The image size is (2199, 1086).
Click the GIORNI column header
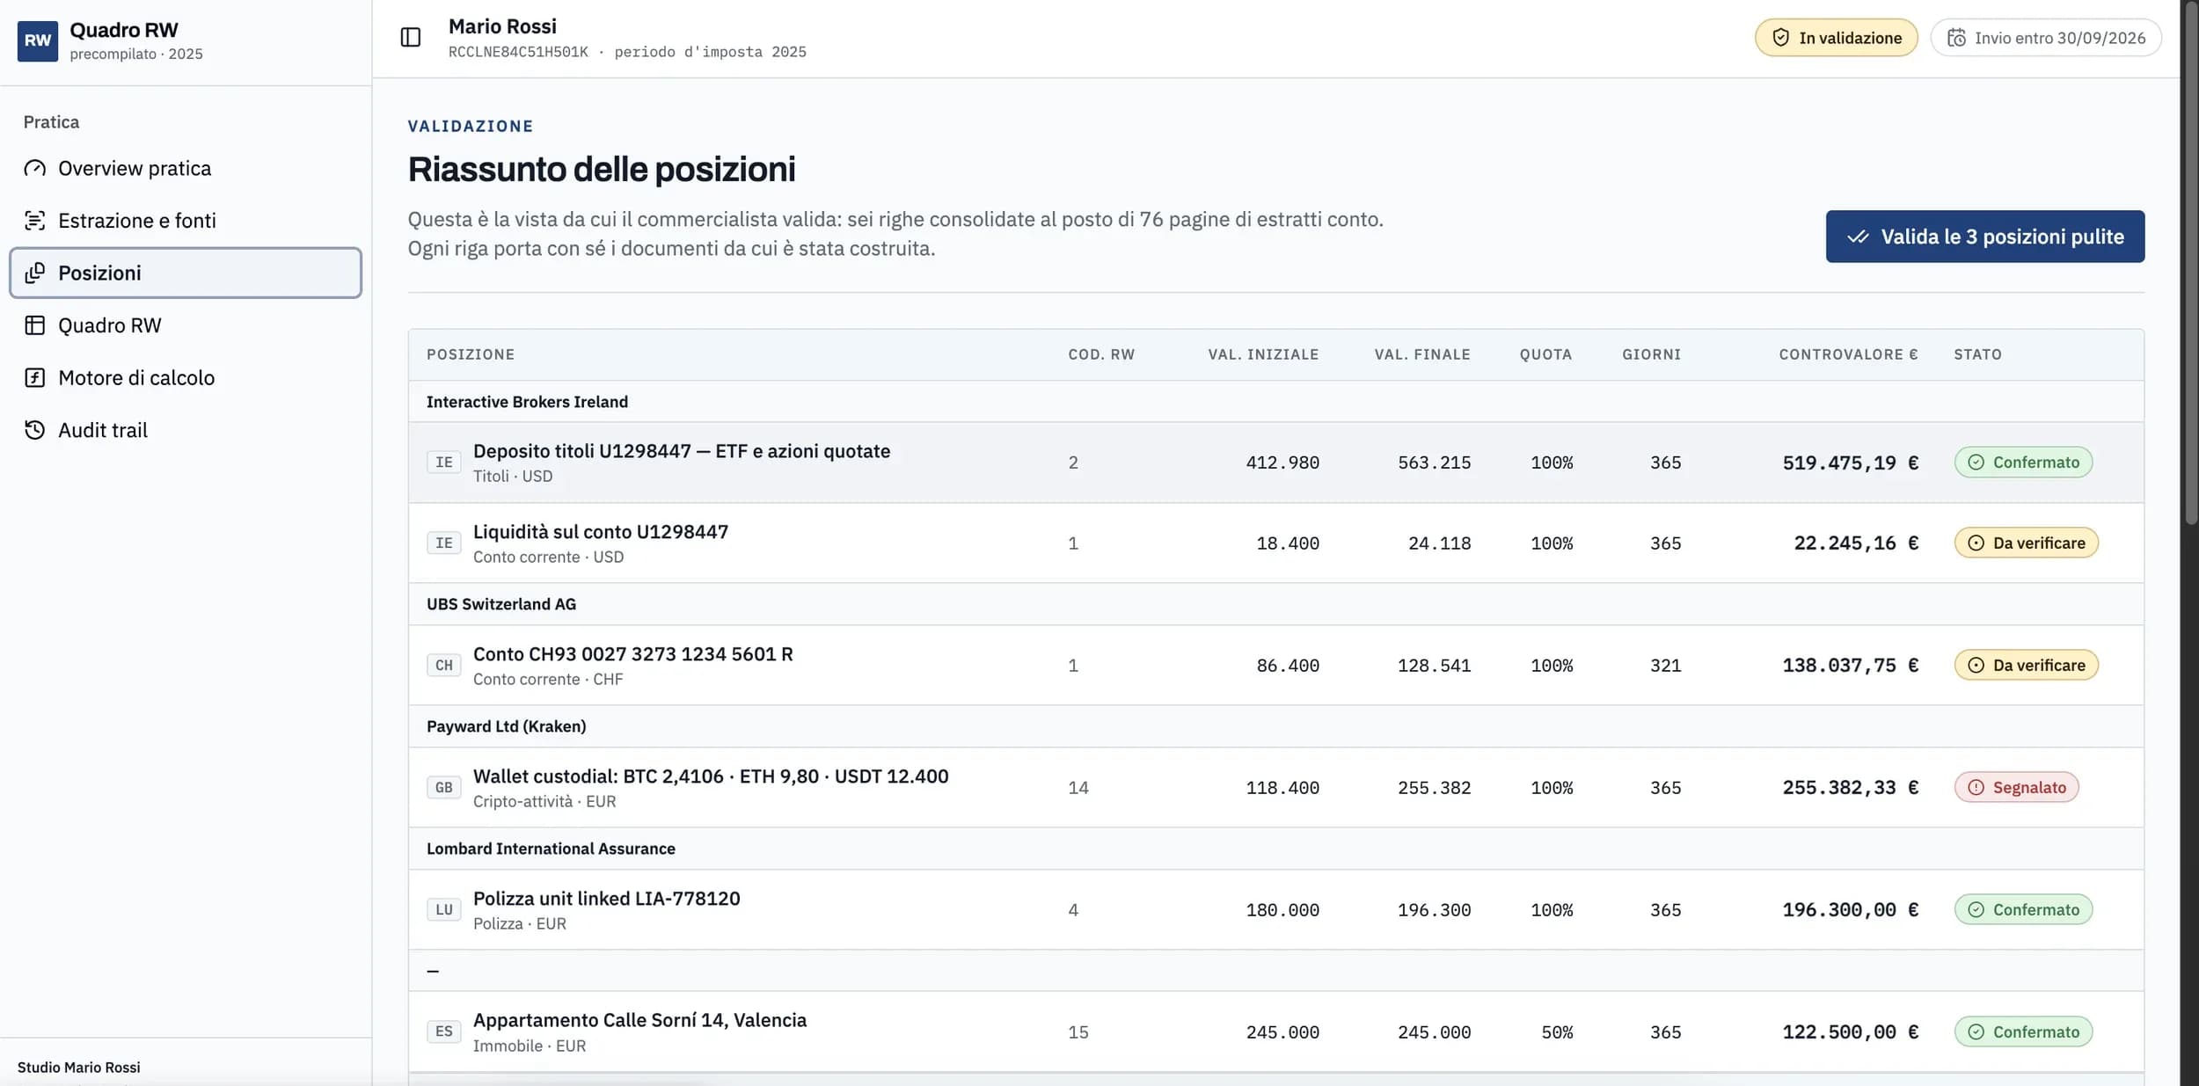click(1651, 354)
